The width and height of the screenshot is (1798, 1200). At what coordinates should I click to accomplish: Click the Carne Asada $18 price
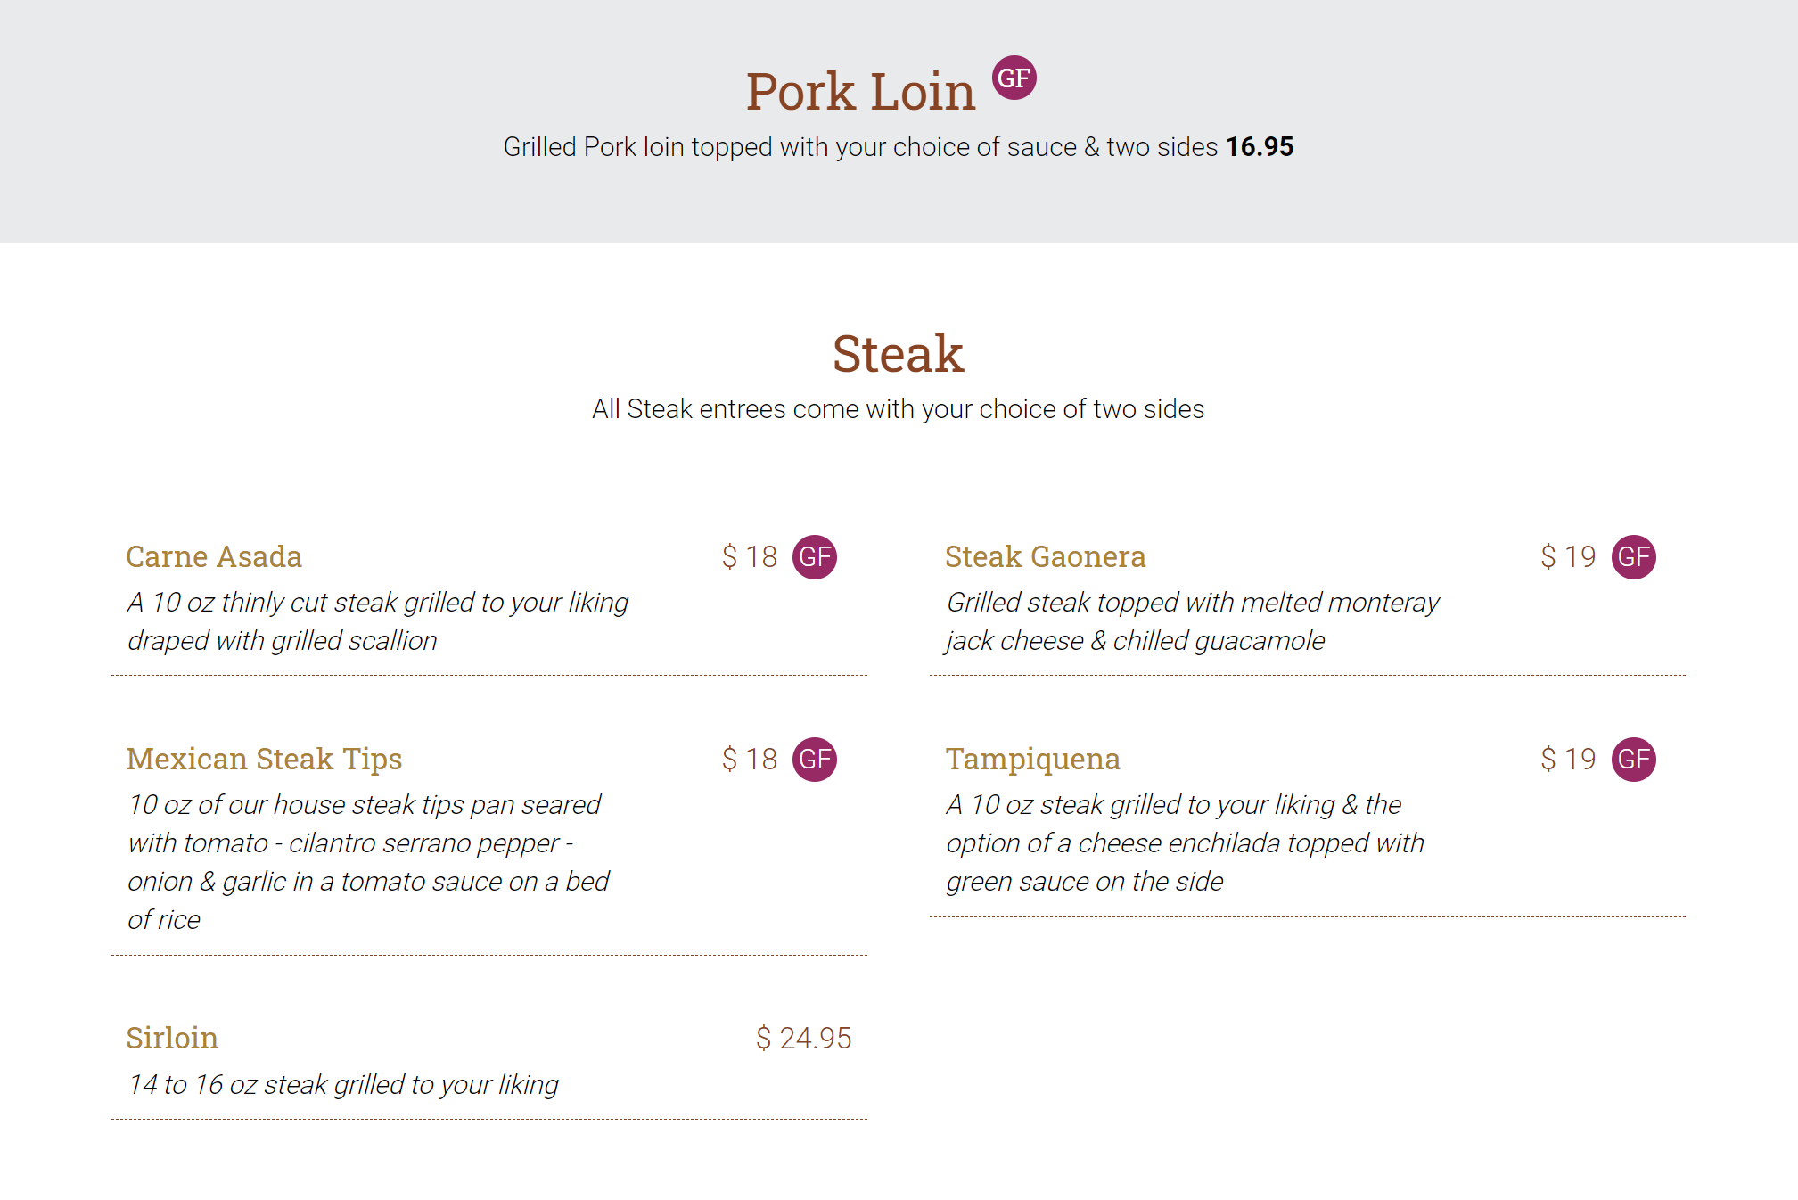click(749, 557)
